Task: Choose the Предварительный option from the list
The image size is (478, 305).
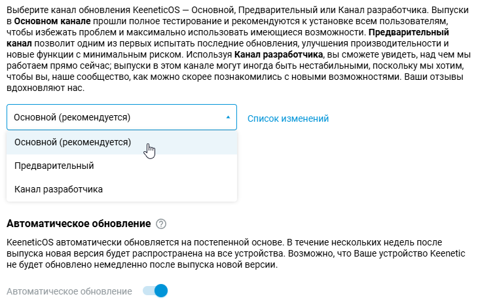Action: point(54,166)
